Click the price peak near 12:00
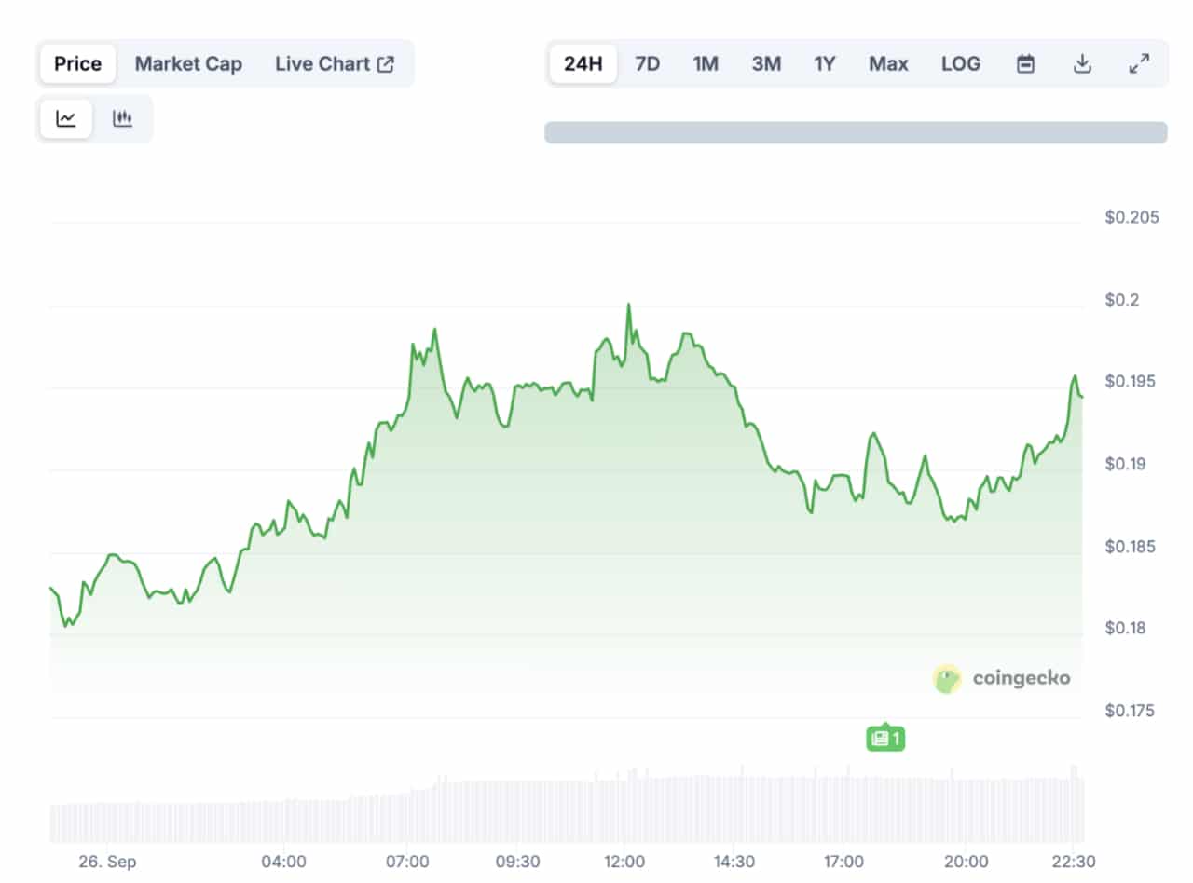1193x883 pixels. 629,303
